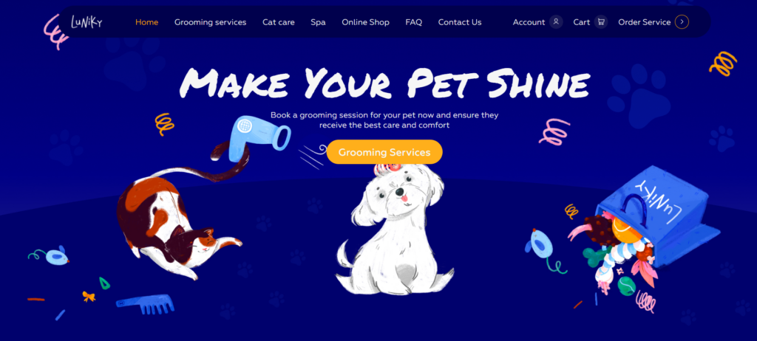The image size is (757, 341).
Task: Go to the Cat care page
Action: tap(279, 22)
